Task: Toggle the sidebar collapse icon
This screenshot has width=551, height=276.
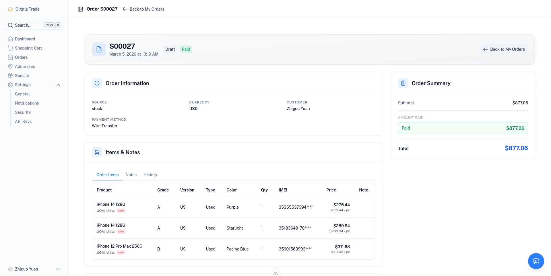Action: tap(80, 9)
